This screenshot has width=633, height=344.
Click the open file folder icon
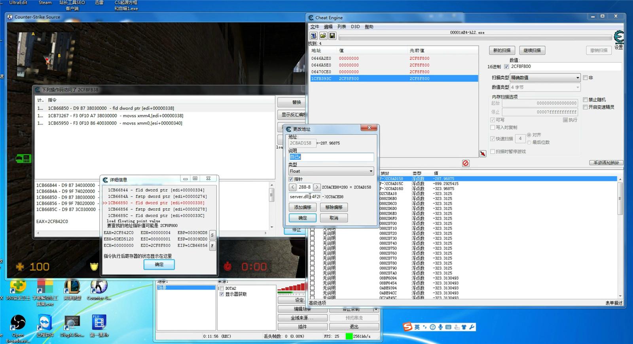pyautogui.click(x=323, y=36)
